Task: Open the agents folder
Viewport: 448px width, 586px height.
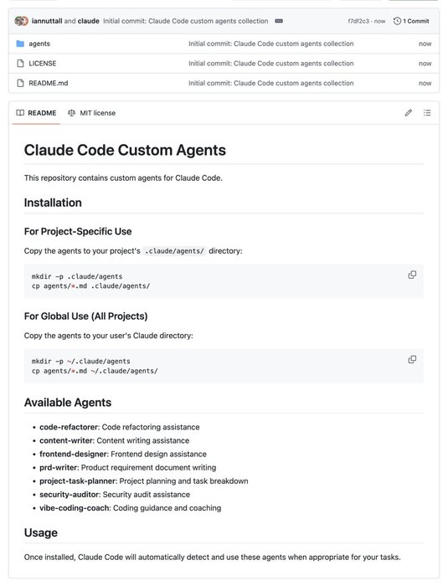Action: pyautogui.click(x=39, y=44)
